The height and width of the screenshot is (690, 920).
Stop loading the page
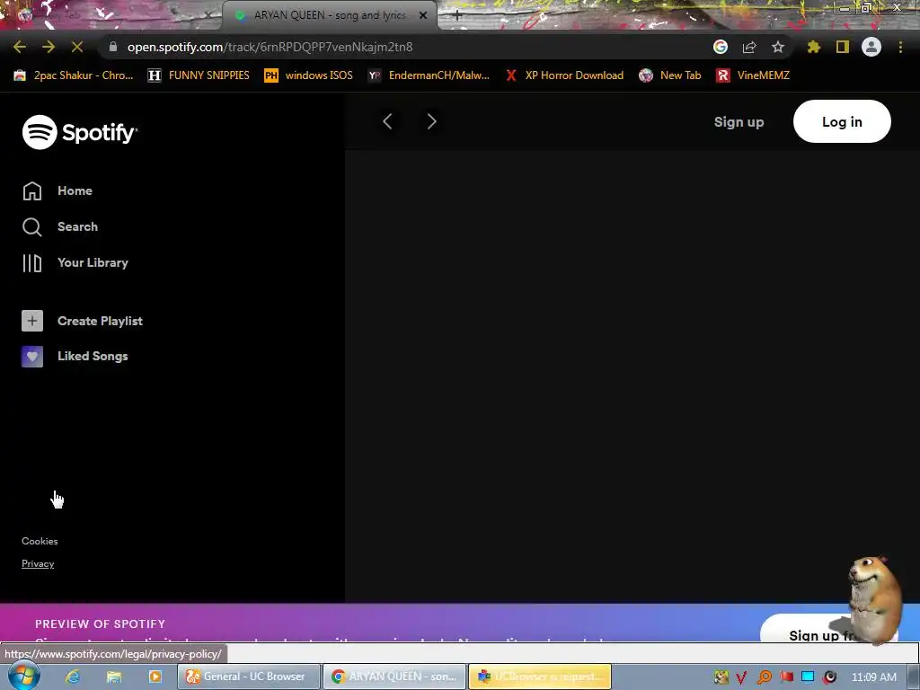[x=77, y=47]
